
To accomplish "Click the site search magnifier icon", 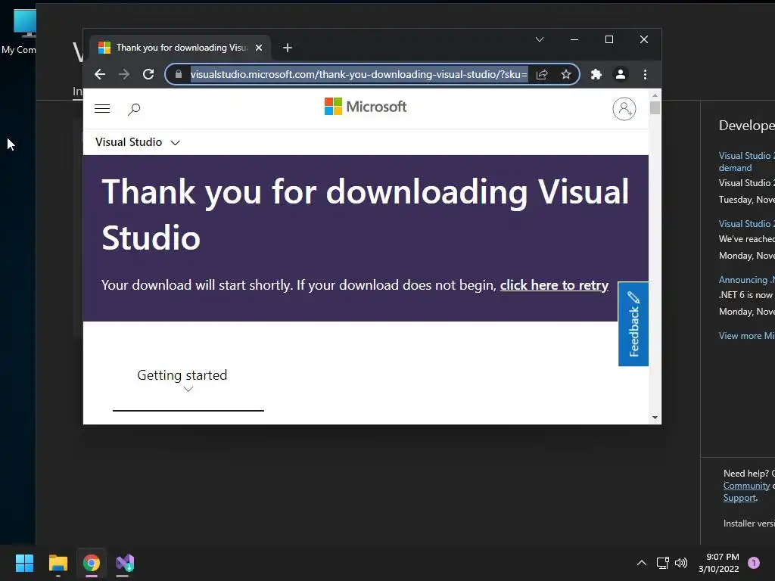I will click(x=134, y=109).
